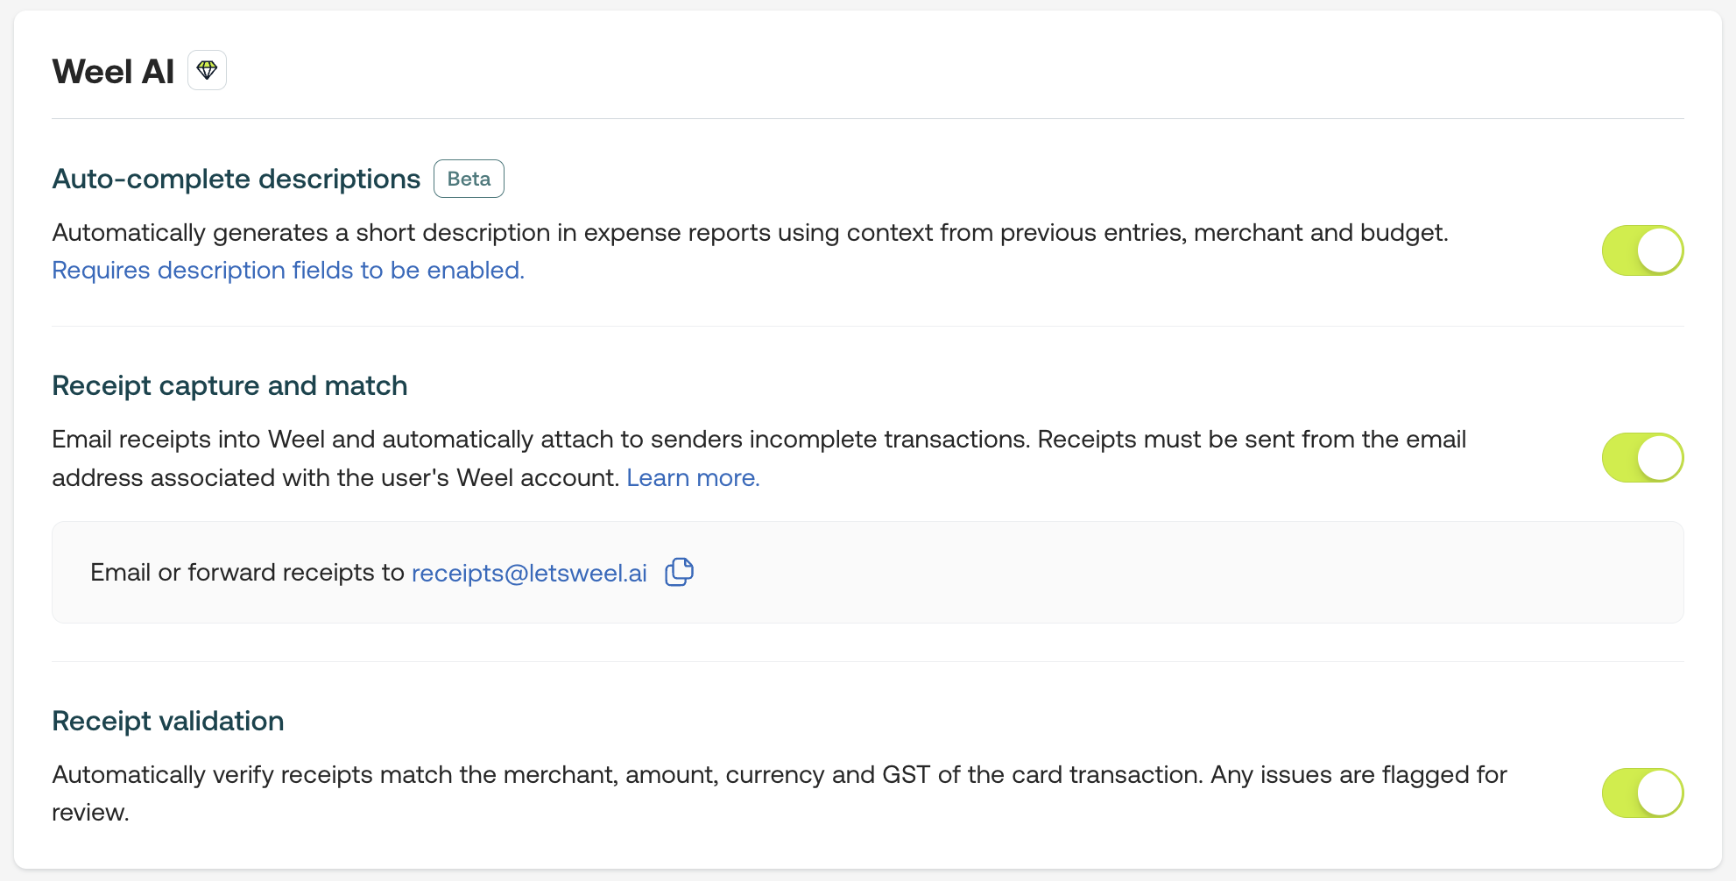Select the Auto-complete descriptions heading
Viewport: 1736px width, 881px height.
coord(236,179)
